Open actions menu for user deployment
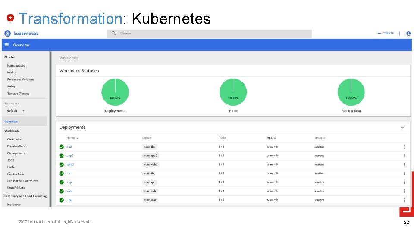This screenshot has height=232, width=414. pyautogui.click(x=404, y=200)
